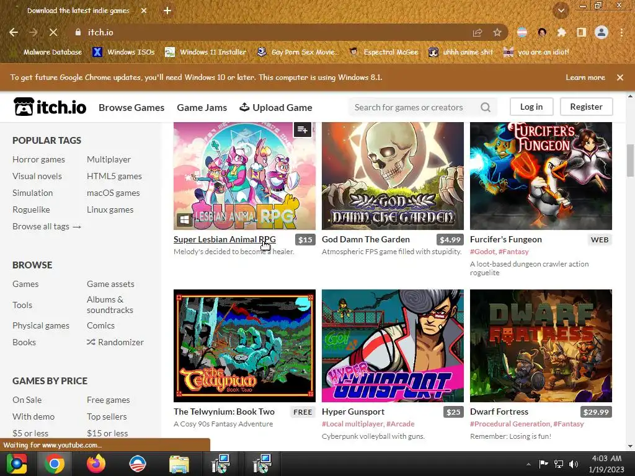Open the Extensions puzzle icon

tap(561, 32)
